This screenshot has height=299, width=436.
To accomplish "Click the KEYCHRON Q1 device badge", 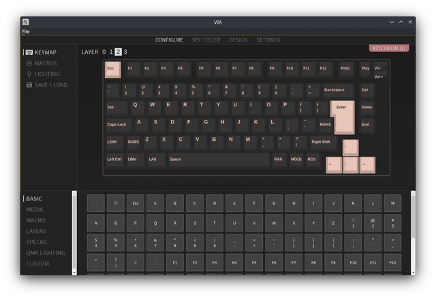I will click(x=389, y=48).
